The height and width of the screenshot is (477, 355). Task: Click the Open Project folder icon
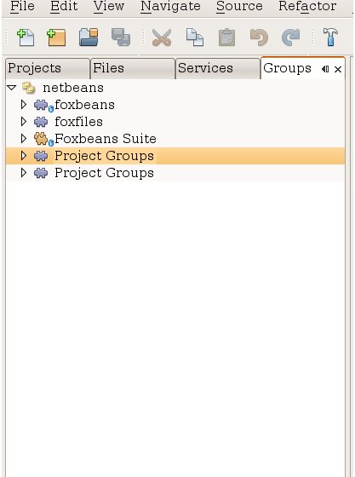(89, 37)
